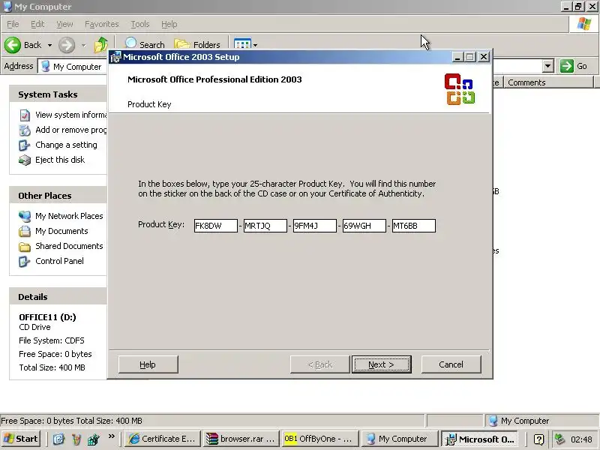
Task: Click the Up folder icon
Action: [101, 45]
